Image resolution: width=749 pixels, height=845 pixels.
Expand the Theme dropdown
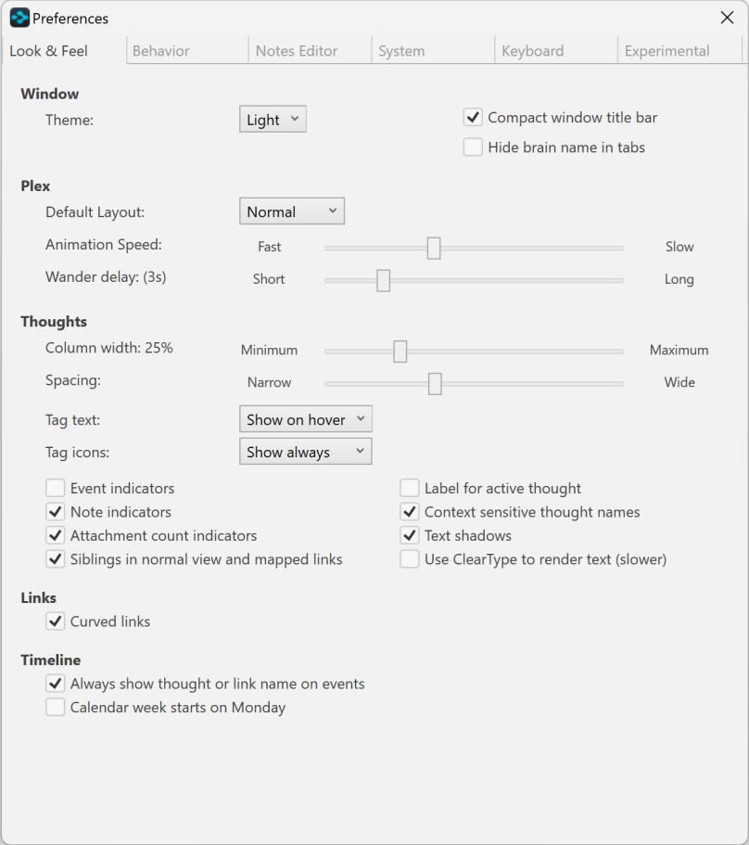coord(273,120)
